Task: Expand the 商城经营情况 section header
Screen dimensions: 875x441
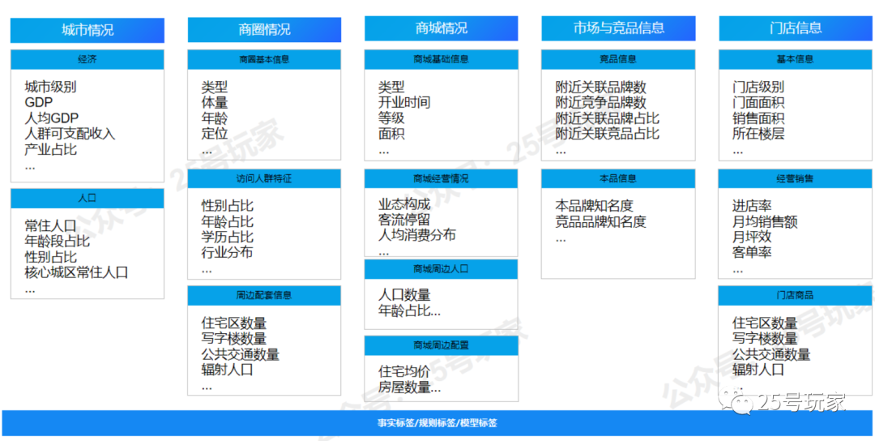Action: coord(441,178)
